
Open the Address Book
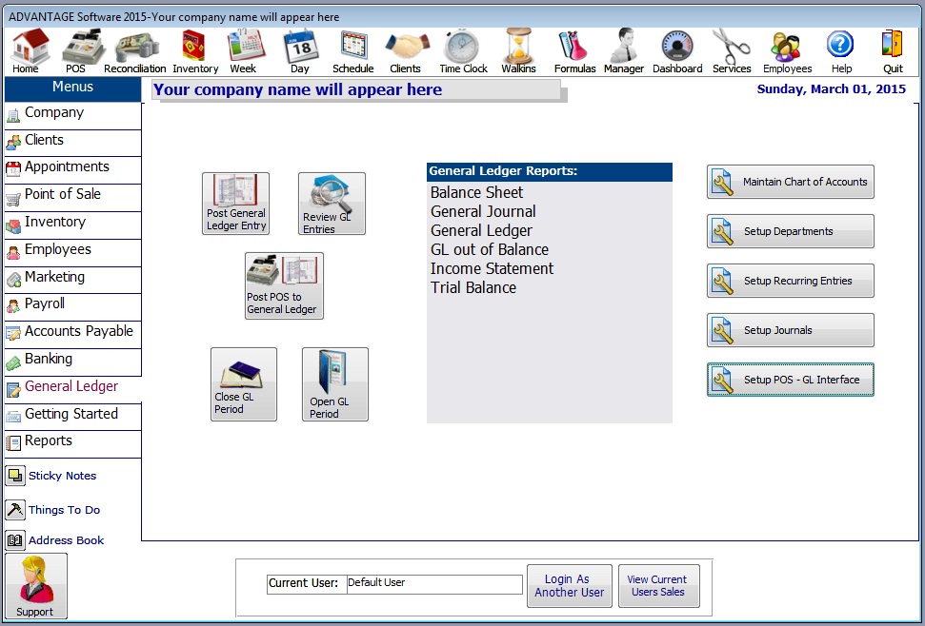click(55, 540)
